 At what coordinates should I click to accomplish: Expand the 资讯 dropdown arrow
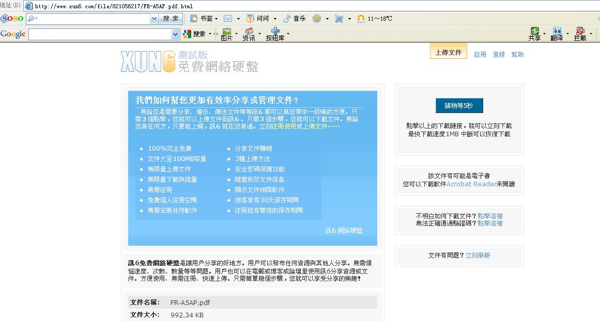pyautogui.click(x=259, y=34)
